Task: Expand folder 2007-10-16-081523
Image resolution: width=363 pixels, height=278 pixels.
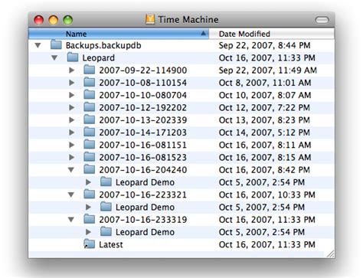Action: (72, 158)
